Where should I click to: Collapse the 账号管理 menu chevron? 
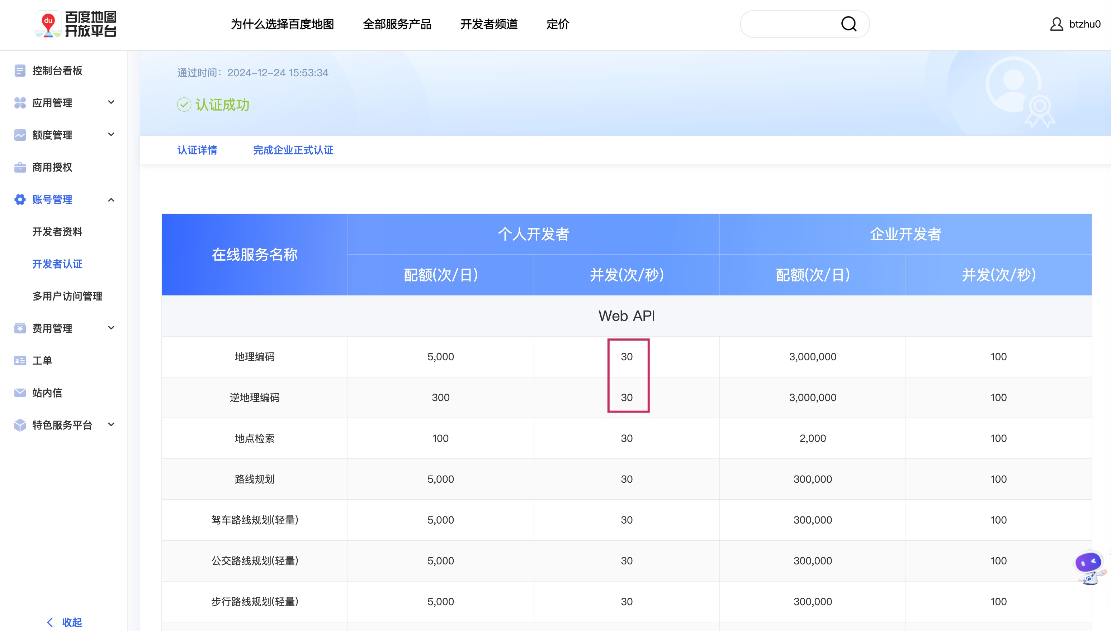pos(111,200)
